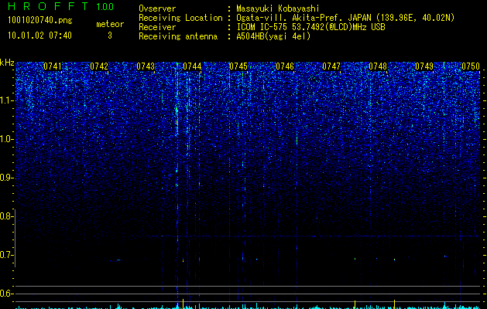Click the 0747 time marker
Viewport: 487px width, 309px height.
coord(331,66)
